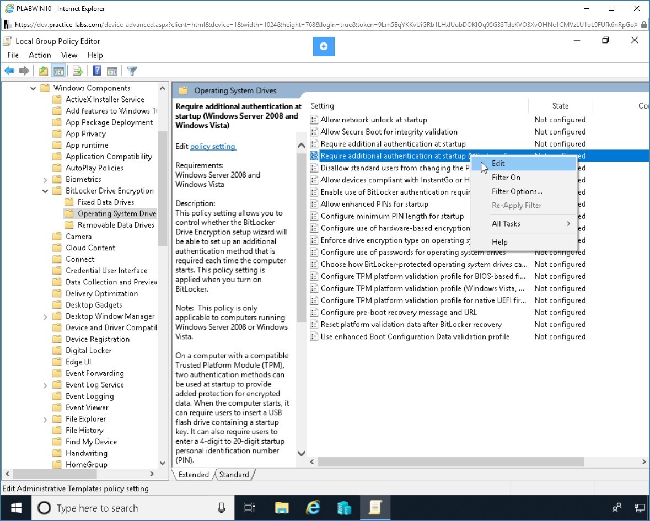650x521 pixels.
Task: Open the Action menu
Action: coord(40,55)
